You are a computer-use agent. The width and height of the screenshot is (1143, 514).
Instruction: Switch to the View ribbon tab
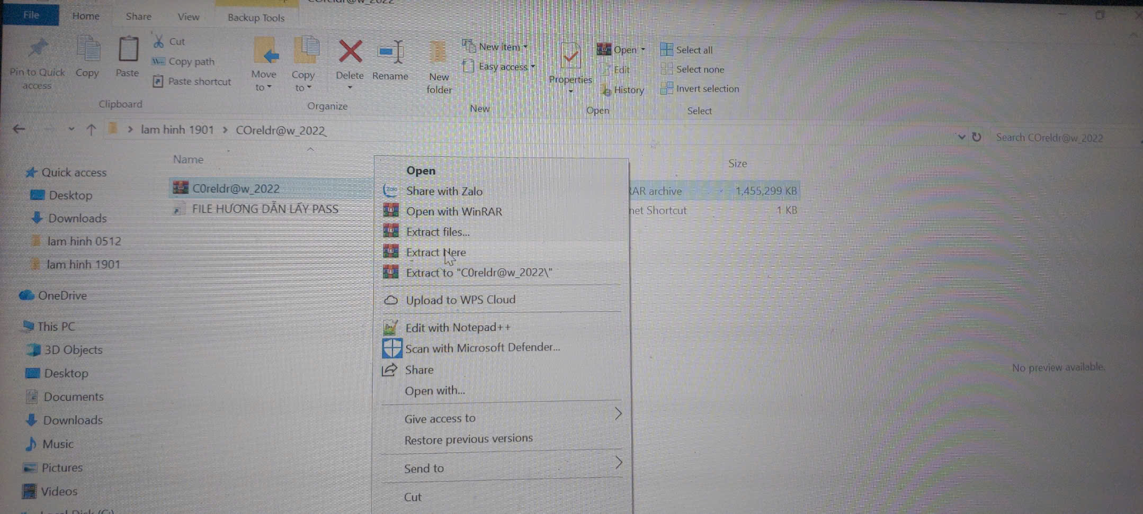pyautogui.click(x=188, y=16)
